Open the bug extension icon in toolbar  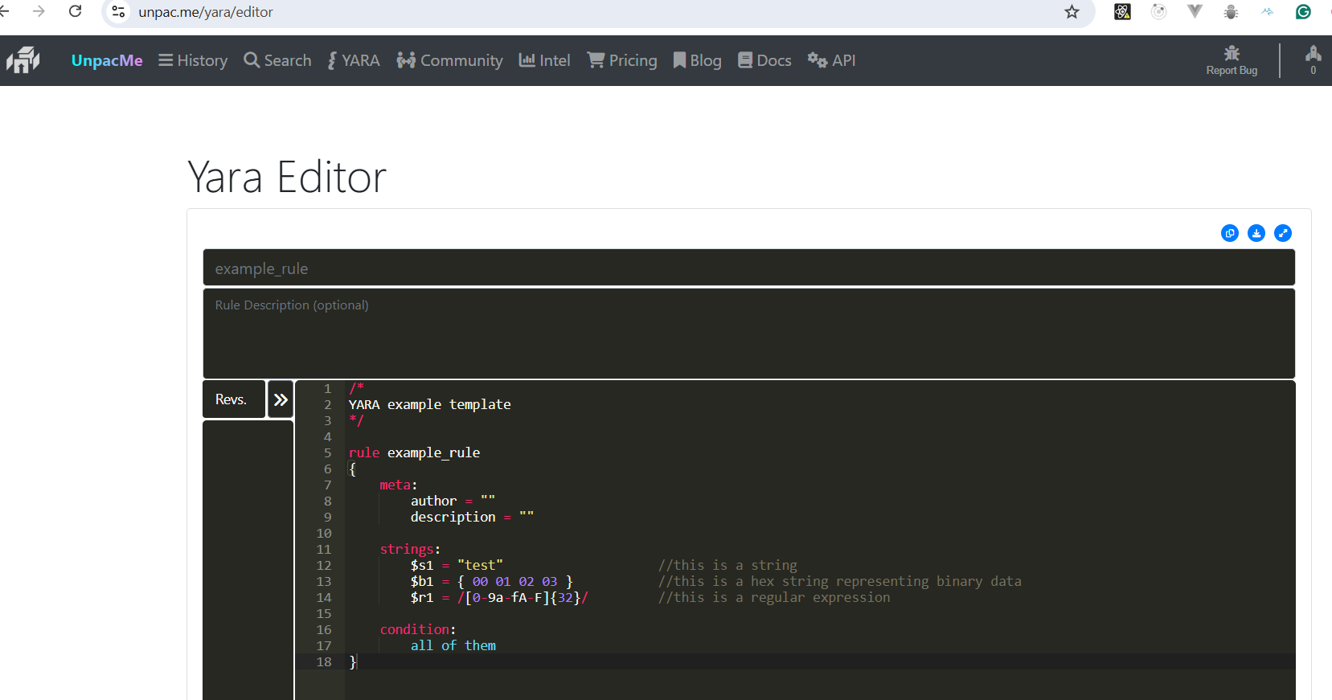1231,11
